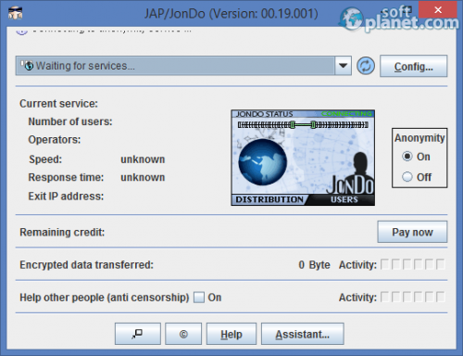
Task: Click the globe in the JonDo status image
Action: point(263,162)
